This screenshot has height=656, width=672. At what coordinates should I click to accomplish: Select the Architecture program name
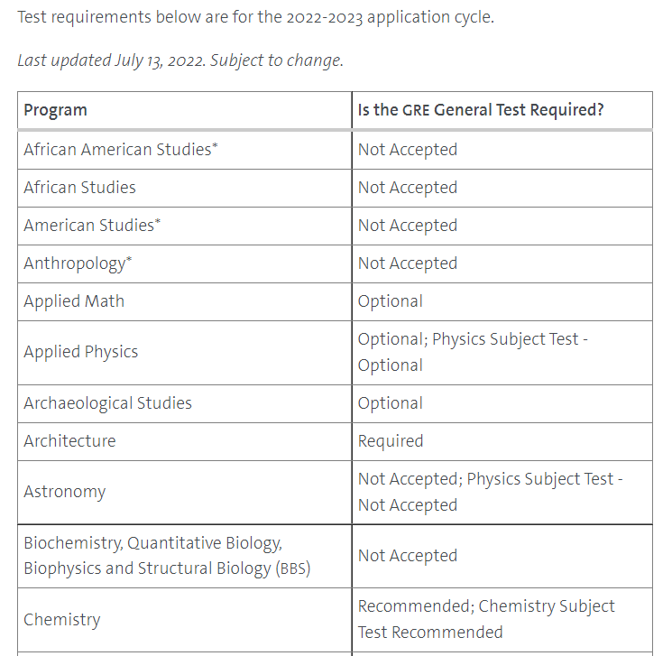click(x=69, y=441)
